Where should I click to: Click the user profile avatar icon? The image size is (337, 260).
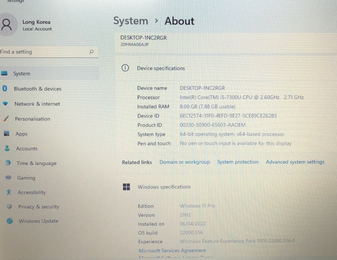click(x=7, y=24)
